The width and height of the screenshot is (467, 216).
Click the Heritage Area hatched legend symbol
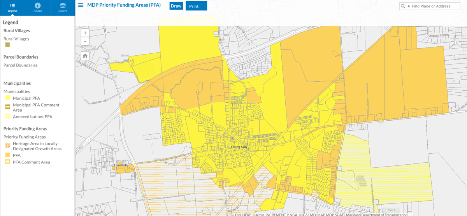click(7, 146)
